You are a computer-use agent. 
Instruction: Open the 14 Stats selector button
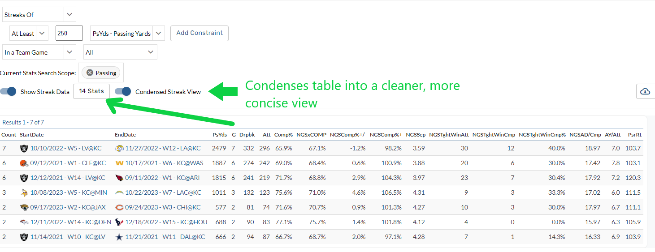91,91
